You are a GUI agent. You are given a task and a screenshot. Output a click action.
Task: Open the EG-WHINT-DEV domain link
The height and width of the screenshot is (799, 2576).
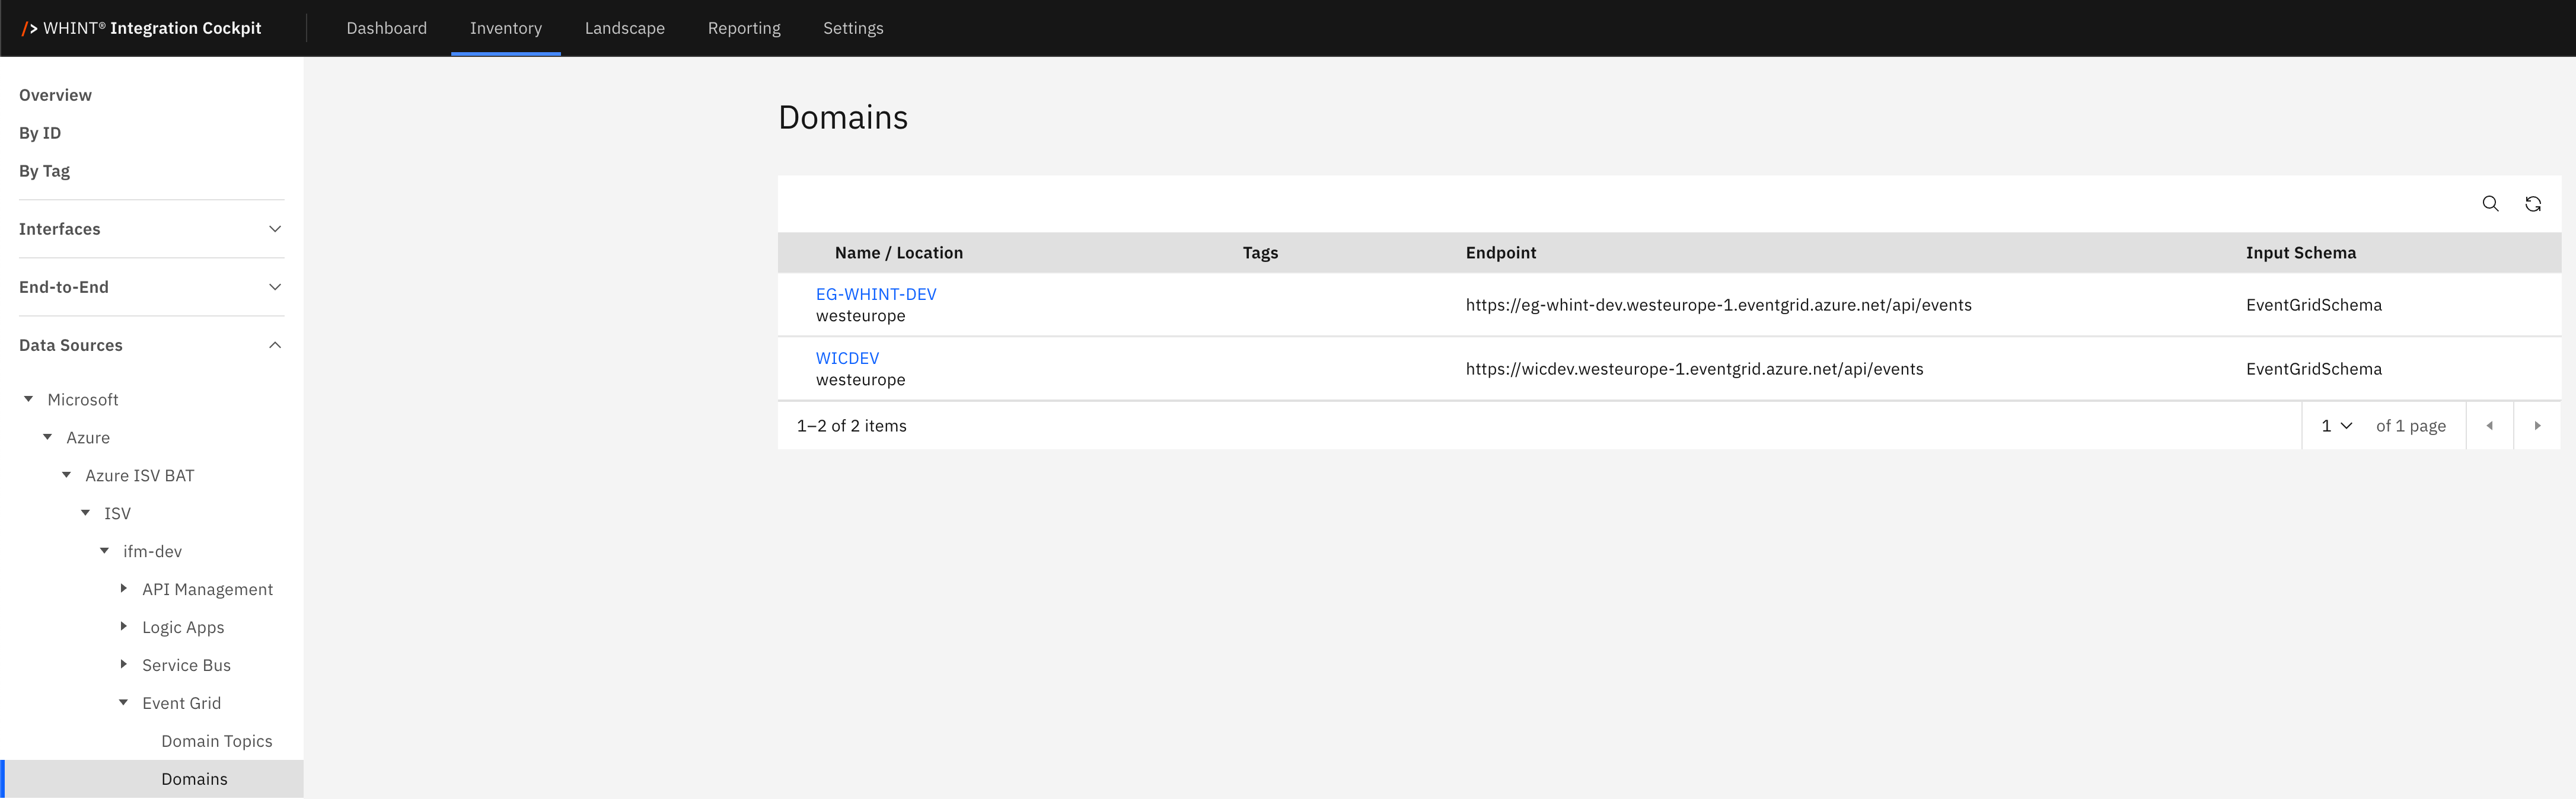click(x=876, y=294)
